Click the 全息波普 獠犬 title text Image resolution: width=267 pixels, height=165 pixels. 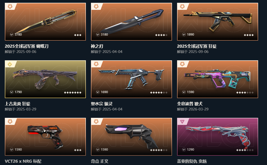190,104
